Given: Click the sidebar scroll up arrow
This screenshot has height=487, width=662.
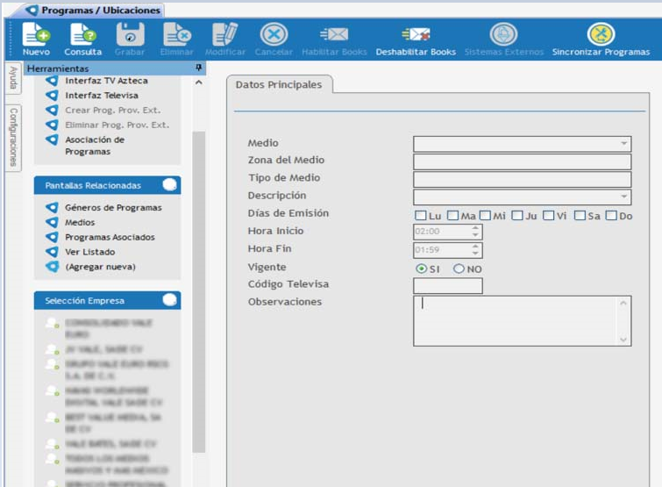Looking at the screenshot, I should 199,82.
